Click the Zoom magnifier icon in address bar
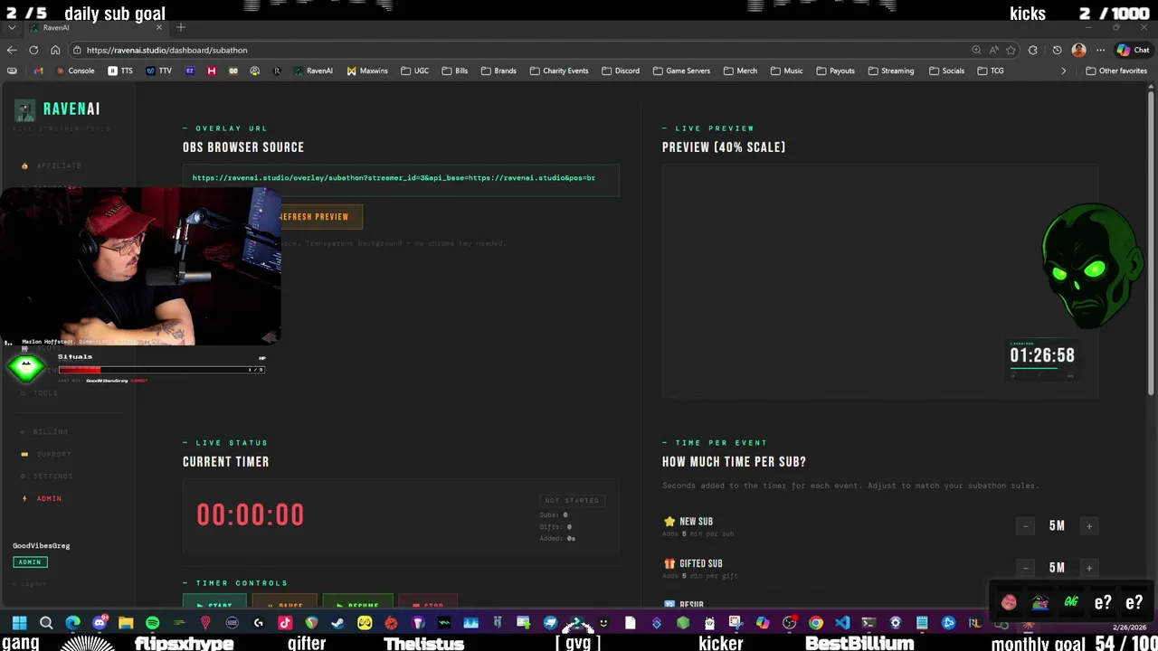Image resolution: width=1158 pixels, height=651 pixels. pyautogui.click(x=976, y=50)
